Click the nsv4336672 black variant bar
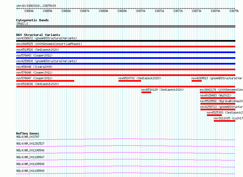The width and height of the screenshot is (243, 177). pos(126,41)
